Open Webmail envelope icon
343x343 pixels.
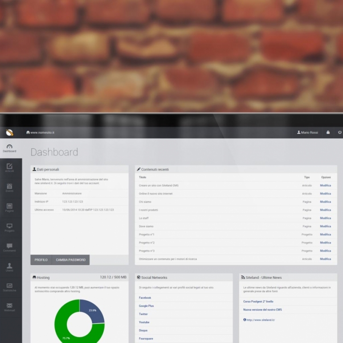tap(9, 306)
